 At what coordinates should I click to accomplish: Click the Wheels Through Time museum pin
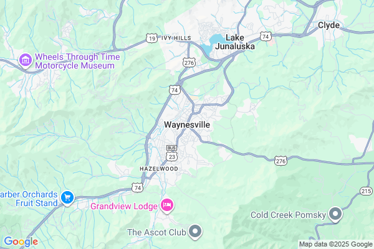pos(26,60)
